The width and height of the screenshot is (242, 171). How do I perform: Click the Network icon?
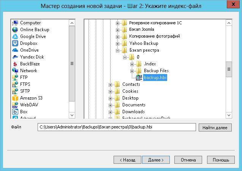pos(15,71)
